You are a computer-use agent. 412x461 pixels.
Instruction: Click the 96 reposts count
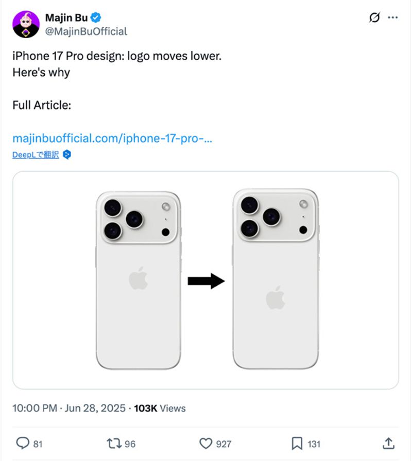pos(130,443)
